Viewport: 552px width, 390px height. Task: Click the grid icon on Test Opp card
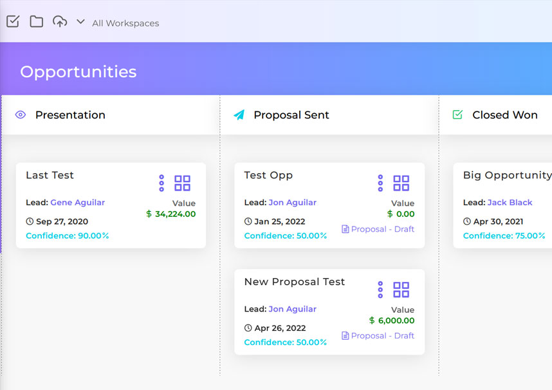click(401, 183)
